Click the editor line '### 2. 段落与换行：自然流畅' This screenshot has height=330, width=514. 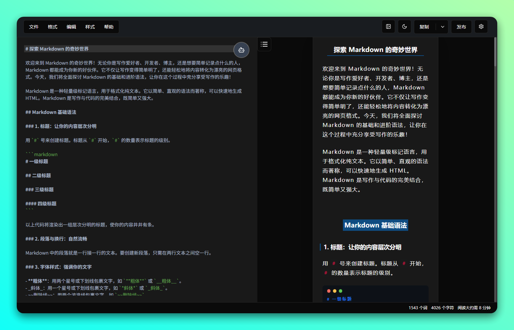point(56,239)
